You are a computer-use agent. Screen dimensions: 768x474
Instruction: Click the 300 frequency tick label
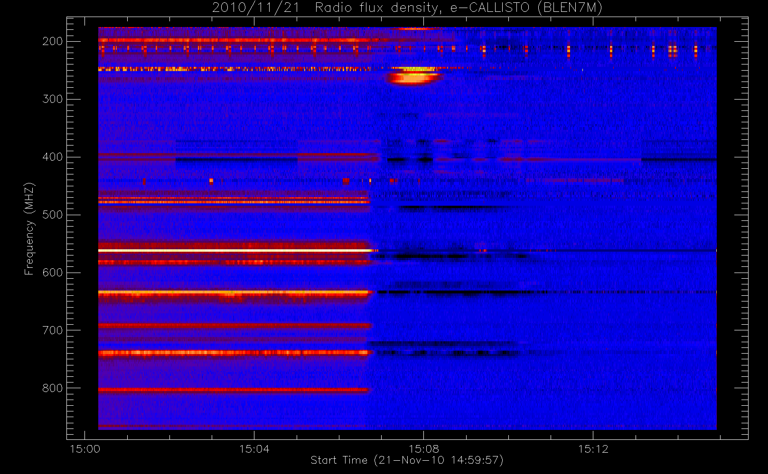click(53, 99)
